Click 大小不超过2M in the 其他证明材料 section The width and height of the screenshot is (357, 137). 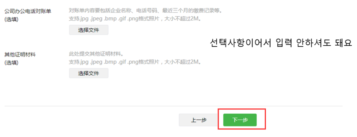tap(183, 62)
